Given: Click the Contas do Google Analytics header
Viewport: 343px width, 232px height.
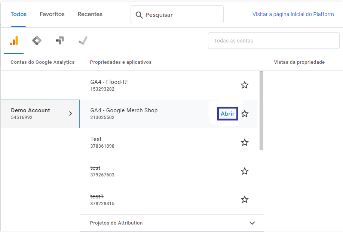Looking at the screenshot, I should [42, 62].
